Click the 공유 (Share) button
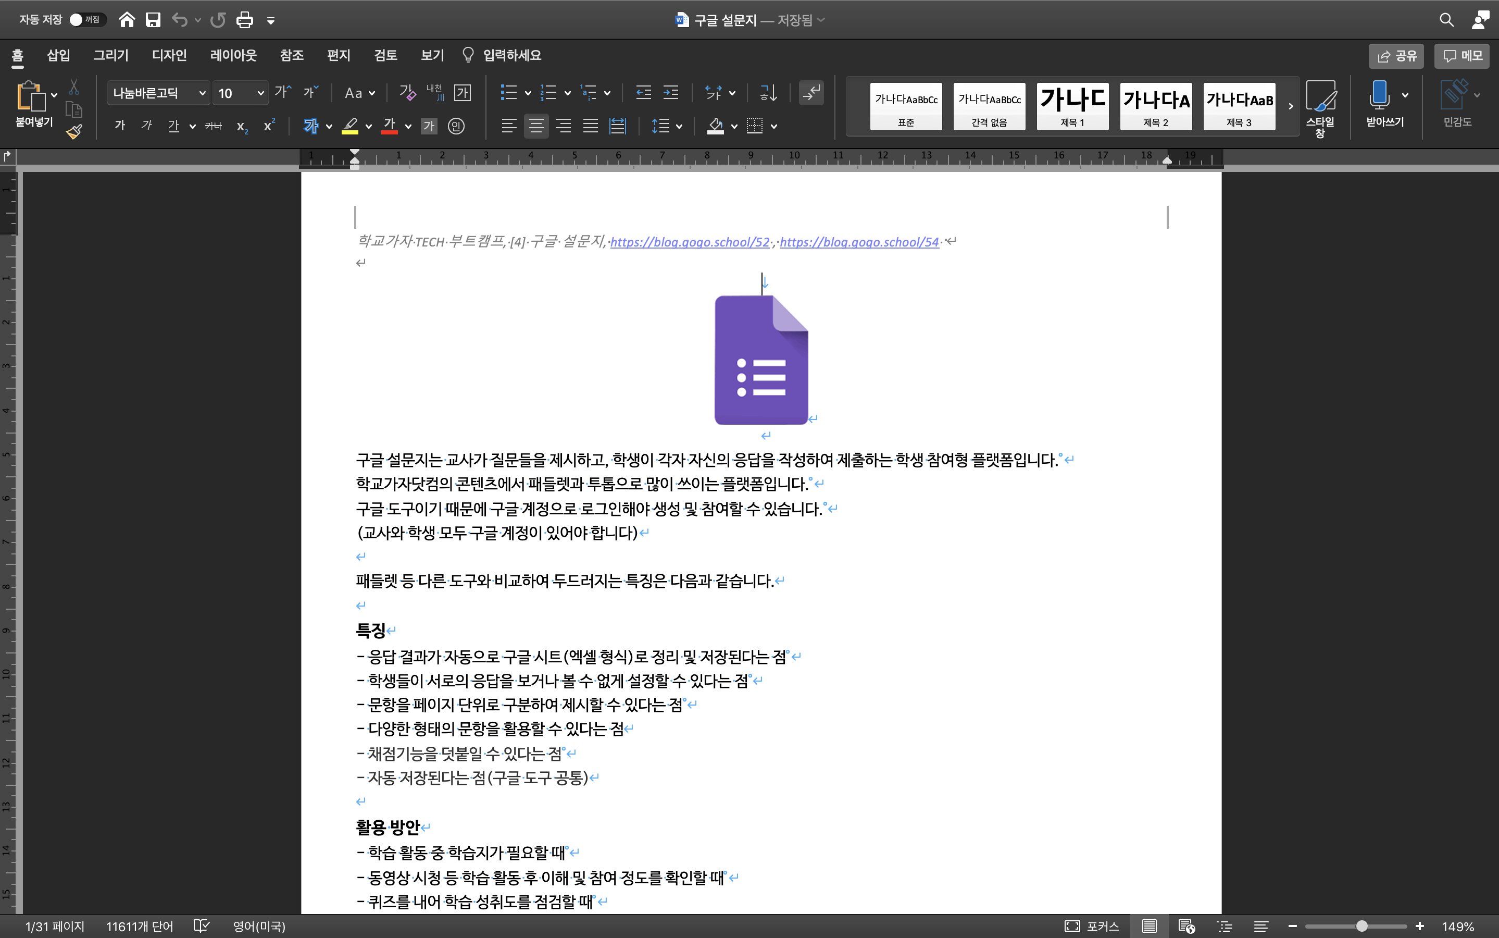The image size is (1499, 938). 1396,56
